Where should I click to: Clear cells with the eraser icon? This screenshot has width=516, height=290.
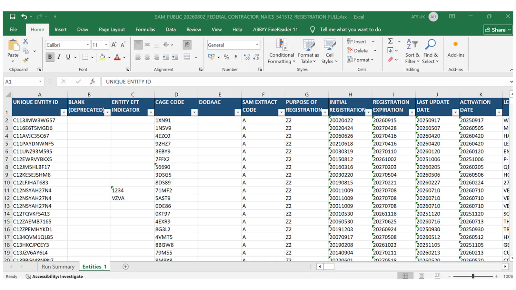(390, 60)
